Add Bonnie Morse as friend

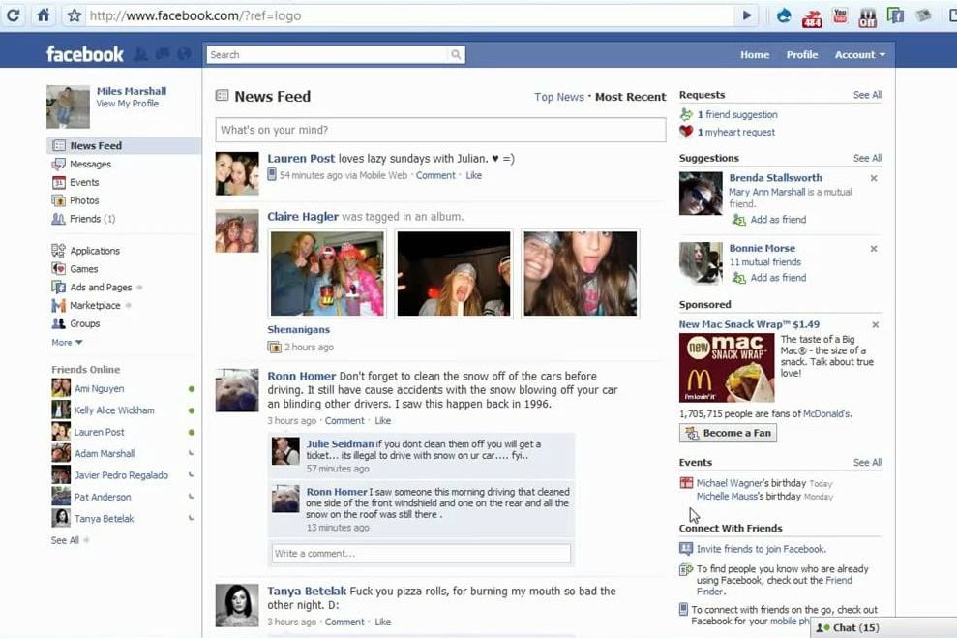pos(778,278)
